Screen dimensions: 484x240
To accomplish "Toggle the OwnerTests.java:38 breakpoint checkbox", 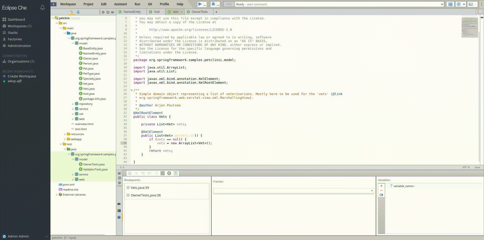I will (128, 195).
